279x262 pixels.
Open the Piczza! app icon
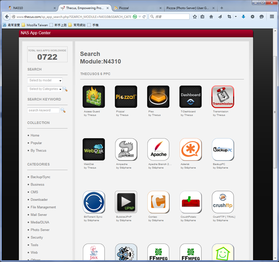(x=126, y=97)
